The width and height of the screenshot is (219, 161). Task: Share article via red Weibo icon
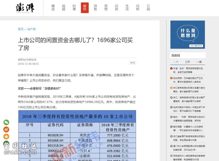coord(6,129)
